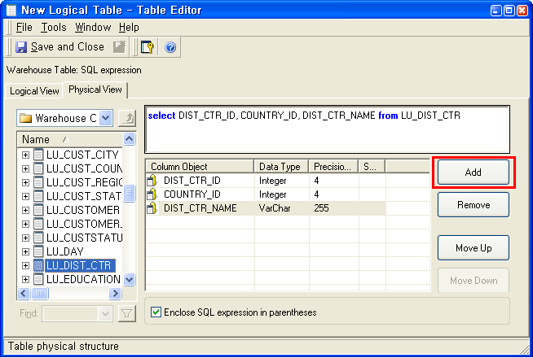Viewport: 533px width, 358px height.
Task: Click the up-one-level folder icon
Action: 126,119
